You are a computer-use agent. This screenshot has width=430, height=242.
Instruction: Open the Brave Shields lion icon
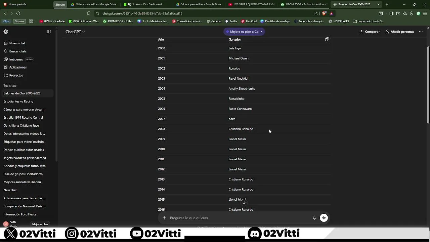[324, 13]
